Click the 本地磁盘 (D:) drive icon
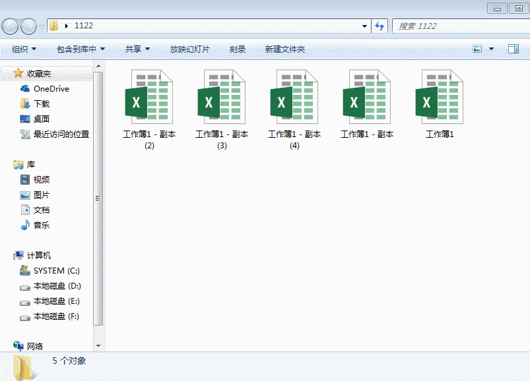 pyautogui.click(x=25, y=287)
